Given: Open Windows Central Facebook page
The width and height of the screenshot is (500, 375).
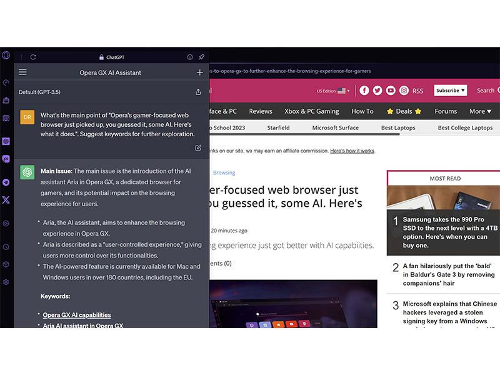Looking at the screenshot, I should 364,91.
